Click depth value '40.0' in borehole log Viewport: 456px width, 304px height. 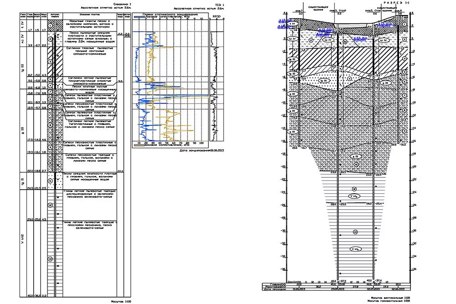click(30, 295)
